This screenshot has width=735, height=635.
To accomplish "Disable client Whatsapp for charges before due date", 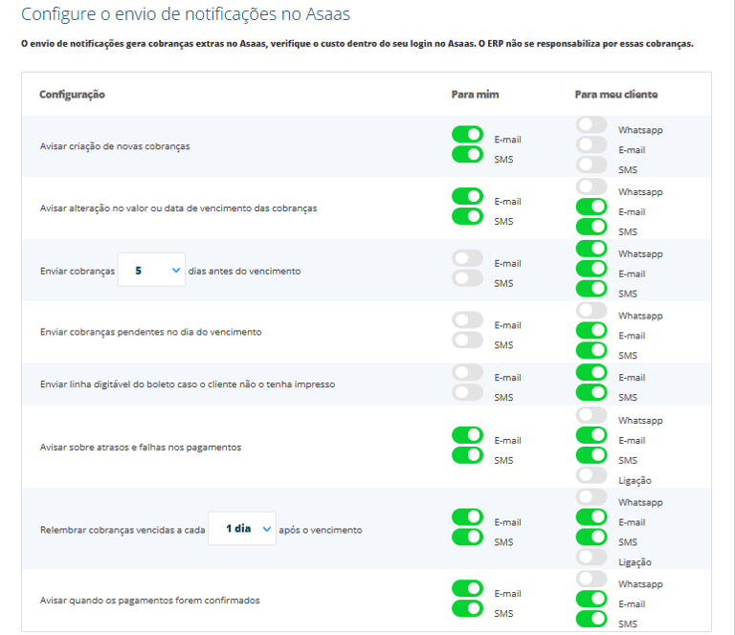I will 591,249.
